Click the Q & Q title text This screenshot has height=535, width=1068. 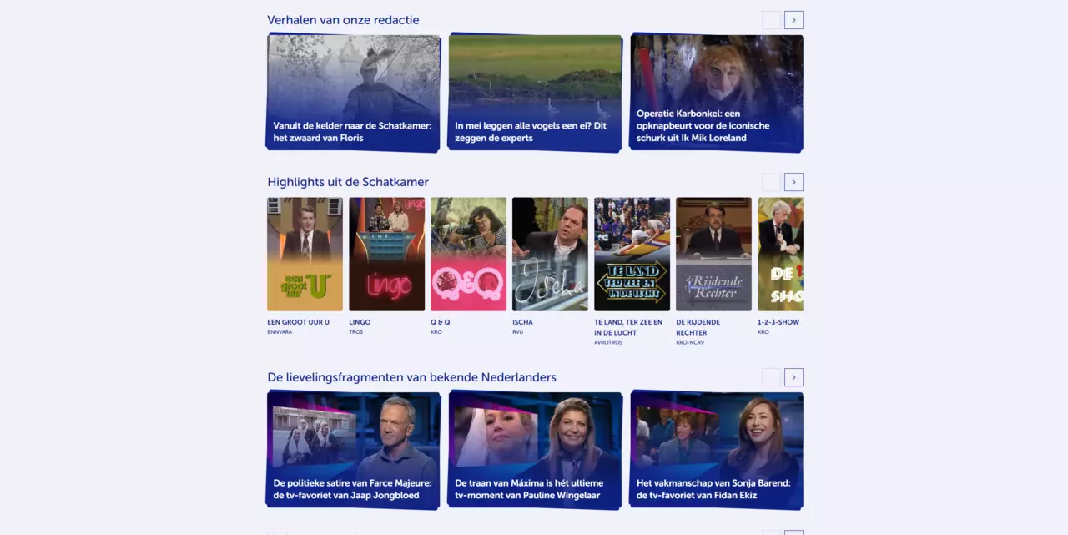point(440,322)
